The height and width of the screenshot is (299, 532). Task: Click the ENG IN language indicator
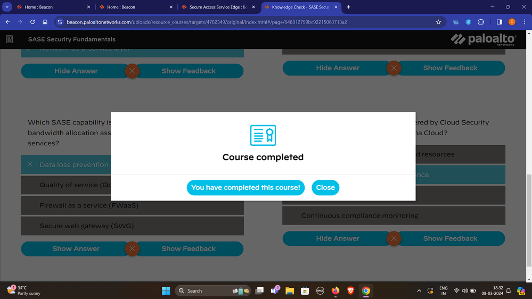[444, 290]
